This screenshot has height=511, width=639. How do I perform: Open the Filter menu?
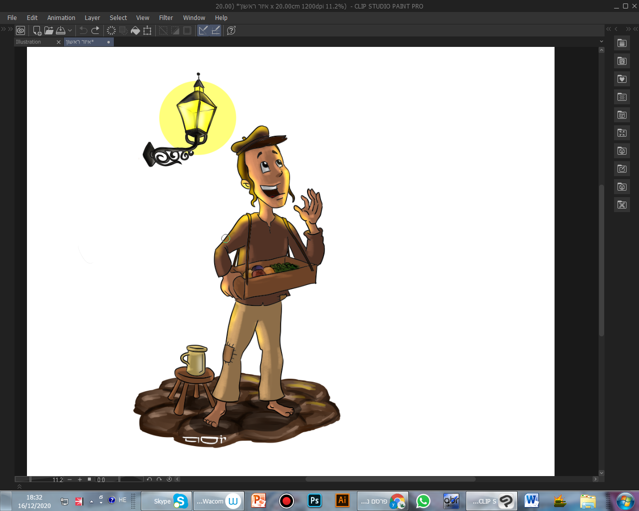pyautogui.click(x=166, y=17)
